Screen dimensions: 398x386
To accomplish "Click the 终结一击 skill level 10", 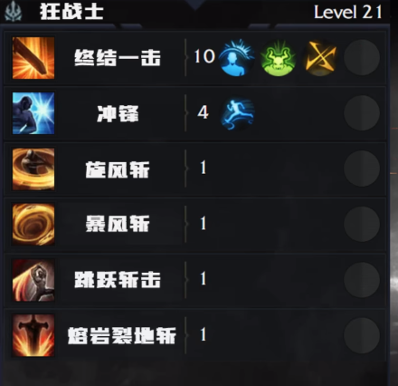I will click(x=204, y=56).
